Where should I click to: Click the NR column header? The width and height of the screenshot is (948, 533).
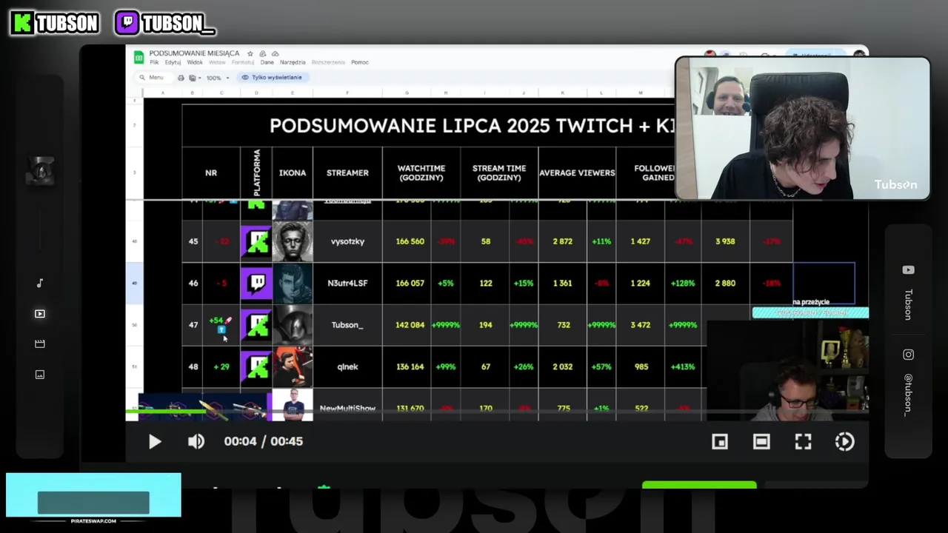tap(211, 172)
